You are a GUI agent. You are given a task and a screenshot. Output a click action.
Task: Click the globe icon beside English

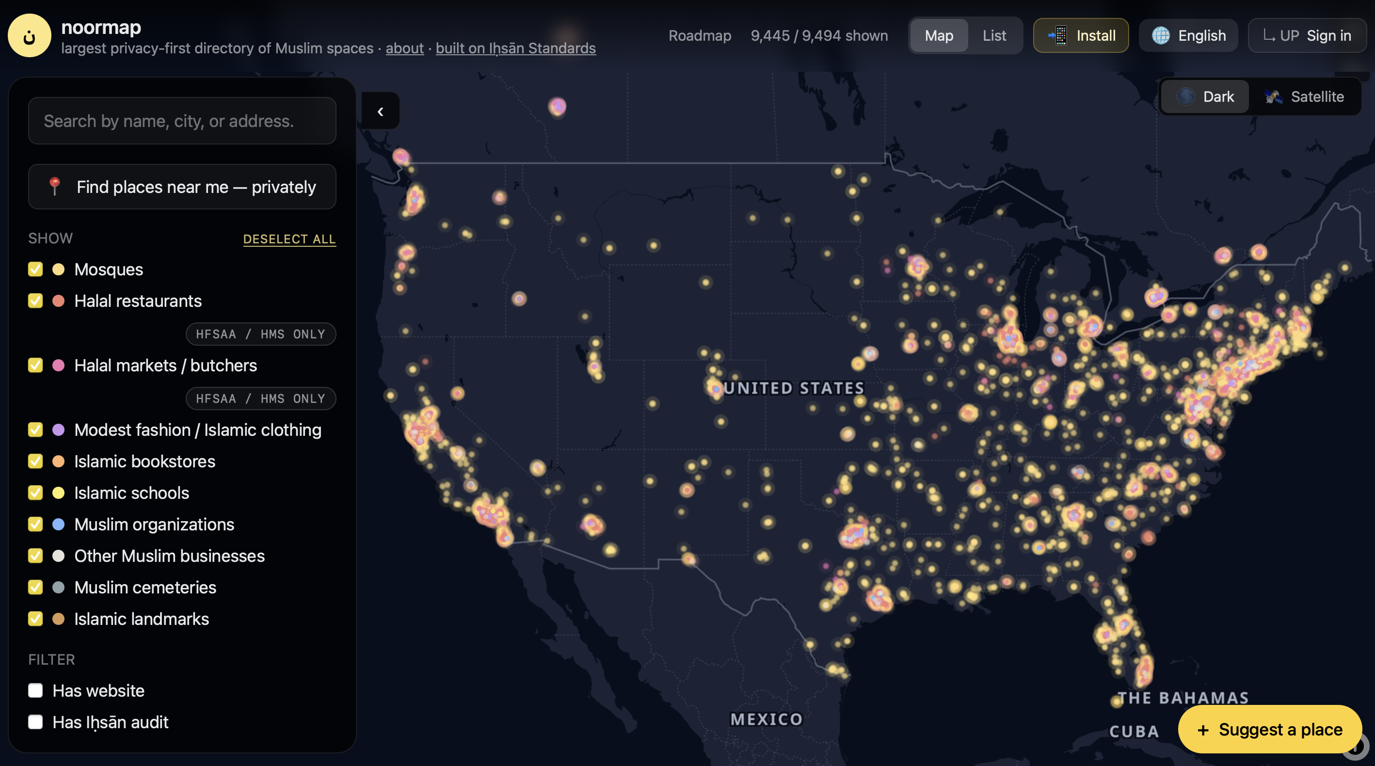coord(1160,36)
